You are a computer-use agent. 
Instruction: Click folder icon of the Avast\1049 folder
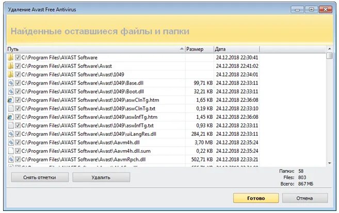[11, 74]
